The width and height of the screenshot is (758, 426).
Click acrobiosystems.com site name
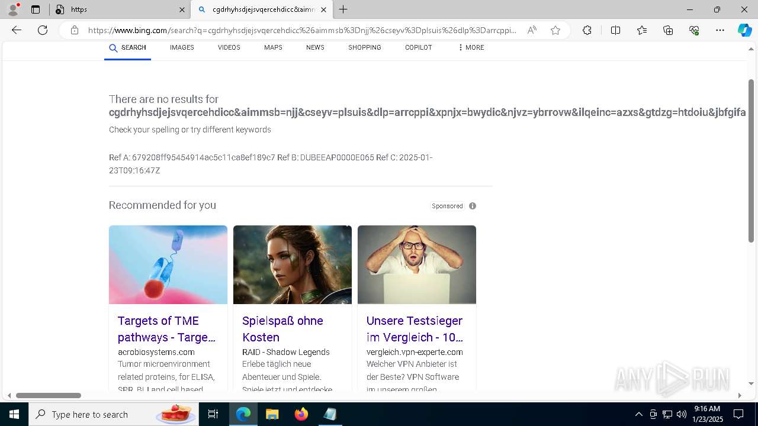pyautogui.click(x=156, y=352)
